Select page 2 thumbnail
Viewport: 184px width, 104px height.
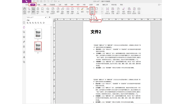tap(38, 47)
